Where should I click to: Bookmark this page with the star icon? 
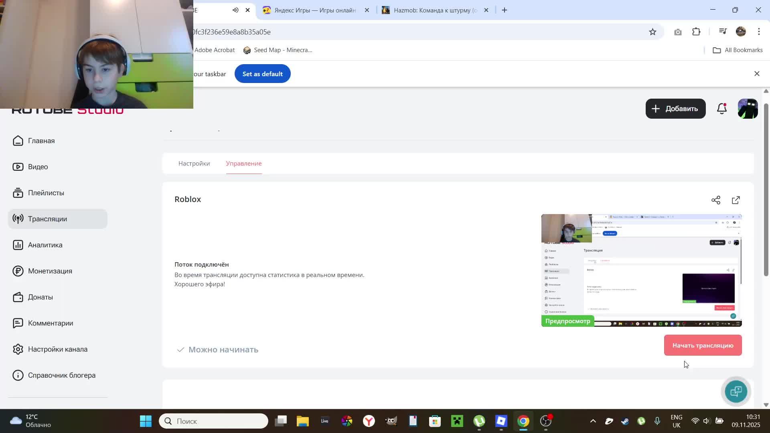(652, 32)
